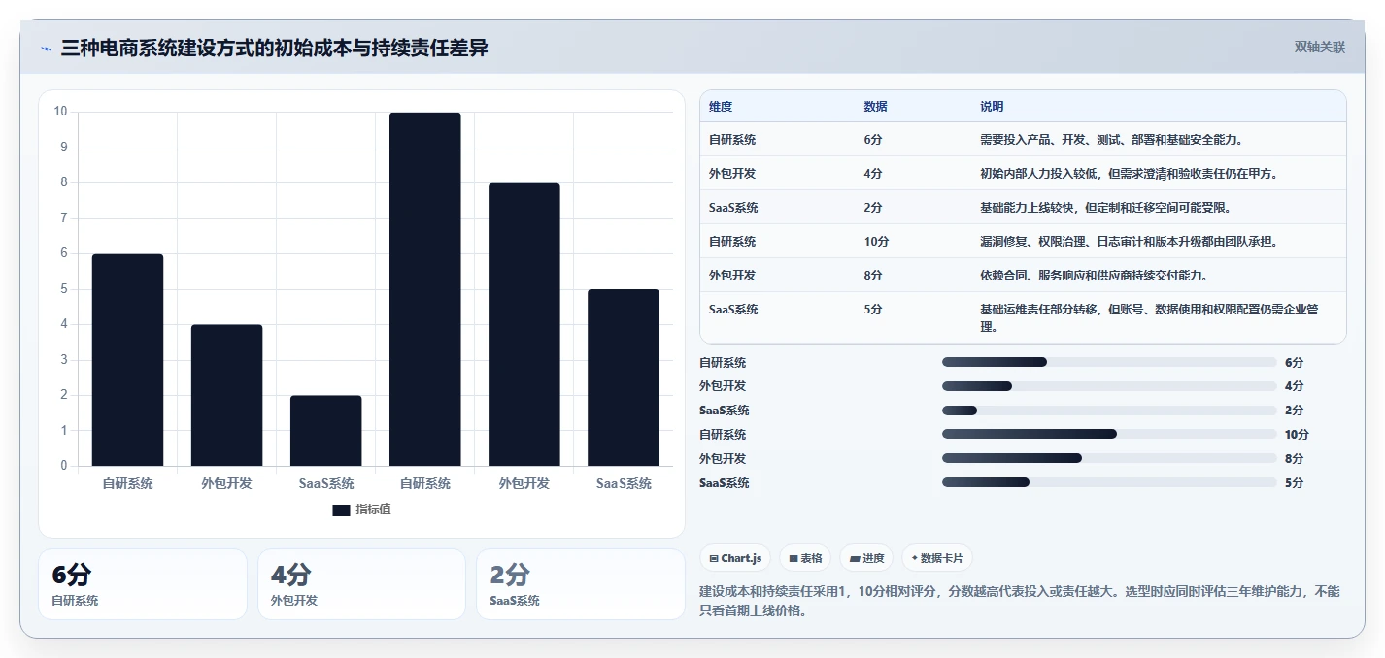Click the tallest chart bar reaching 10

[424, 289]
